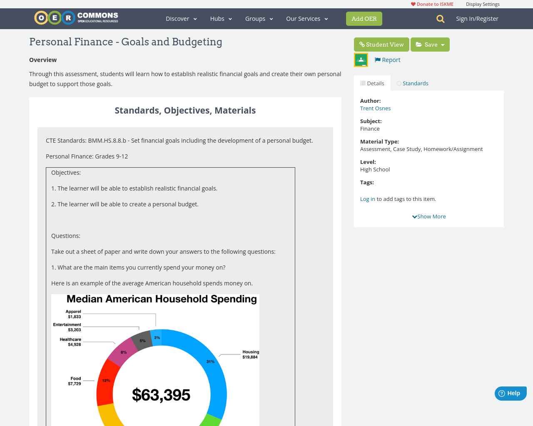This screenshot has height=426, width=533.
Task: Open author link Trent Osnes
Action: 375,108
